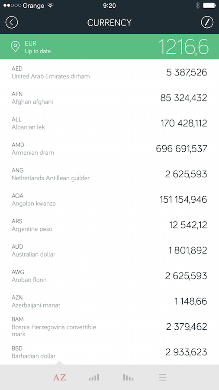
Task: Switch to descending bars sort tab
Action: (128, 377)
